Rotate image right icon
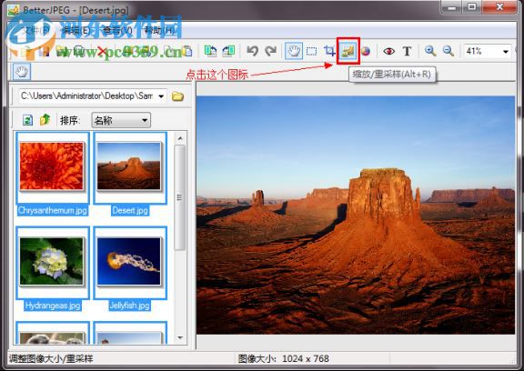This screenshot has height=371, width=524. (228, 51)
